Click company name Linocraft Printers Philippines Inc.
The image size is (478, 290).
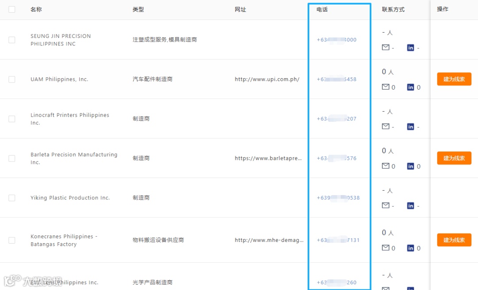pos(70,119)
